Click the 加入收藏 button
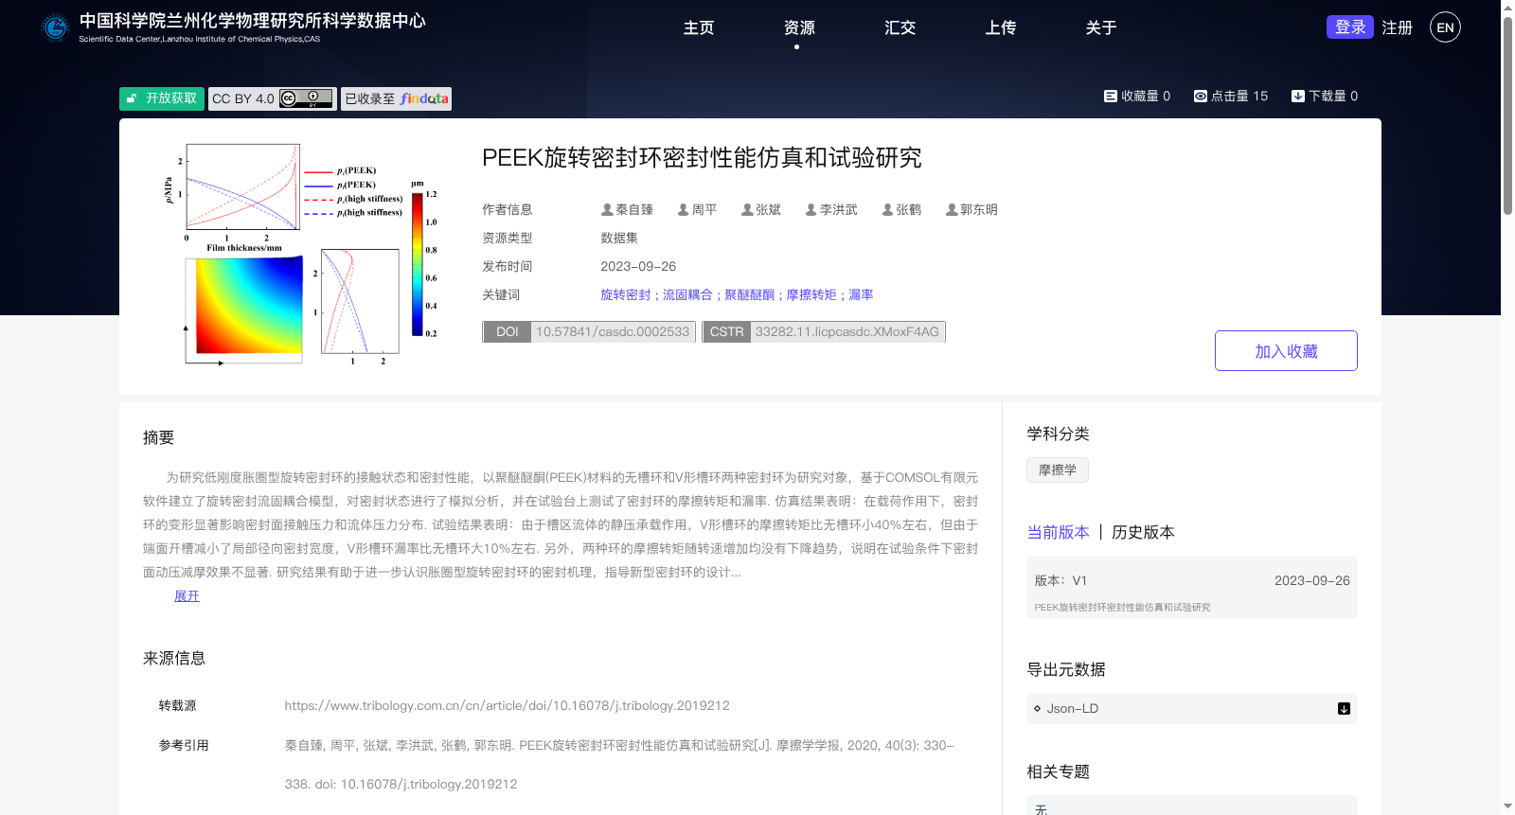1515x815 pixels. click(1286, 350)
